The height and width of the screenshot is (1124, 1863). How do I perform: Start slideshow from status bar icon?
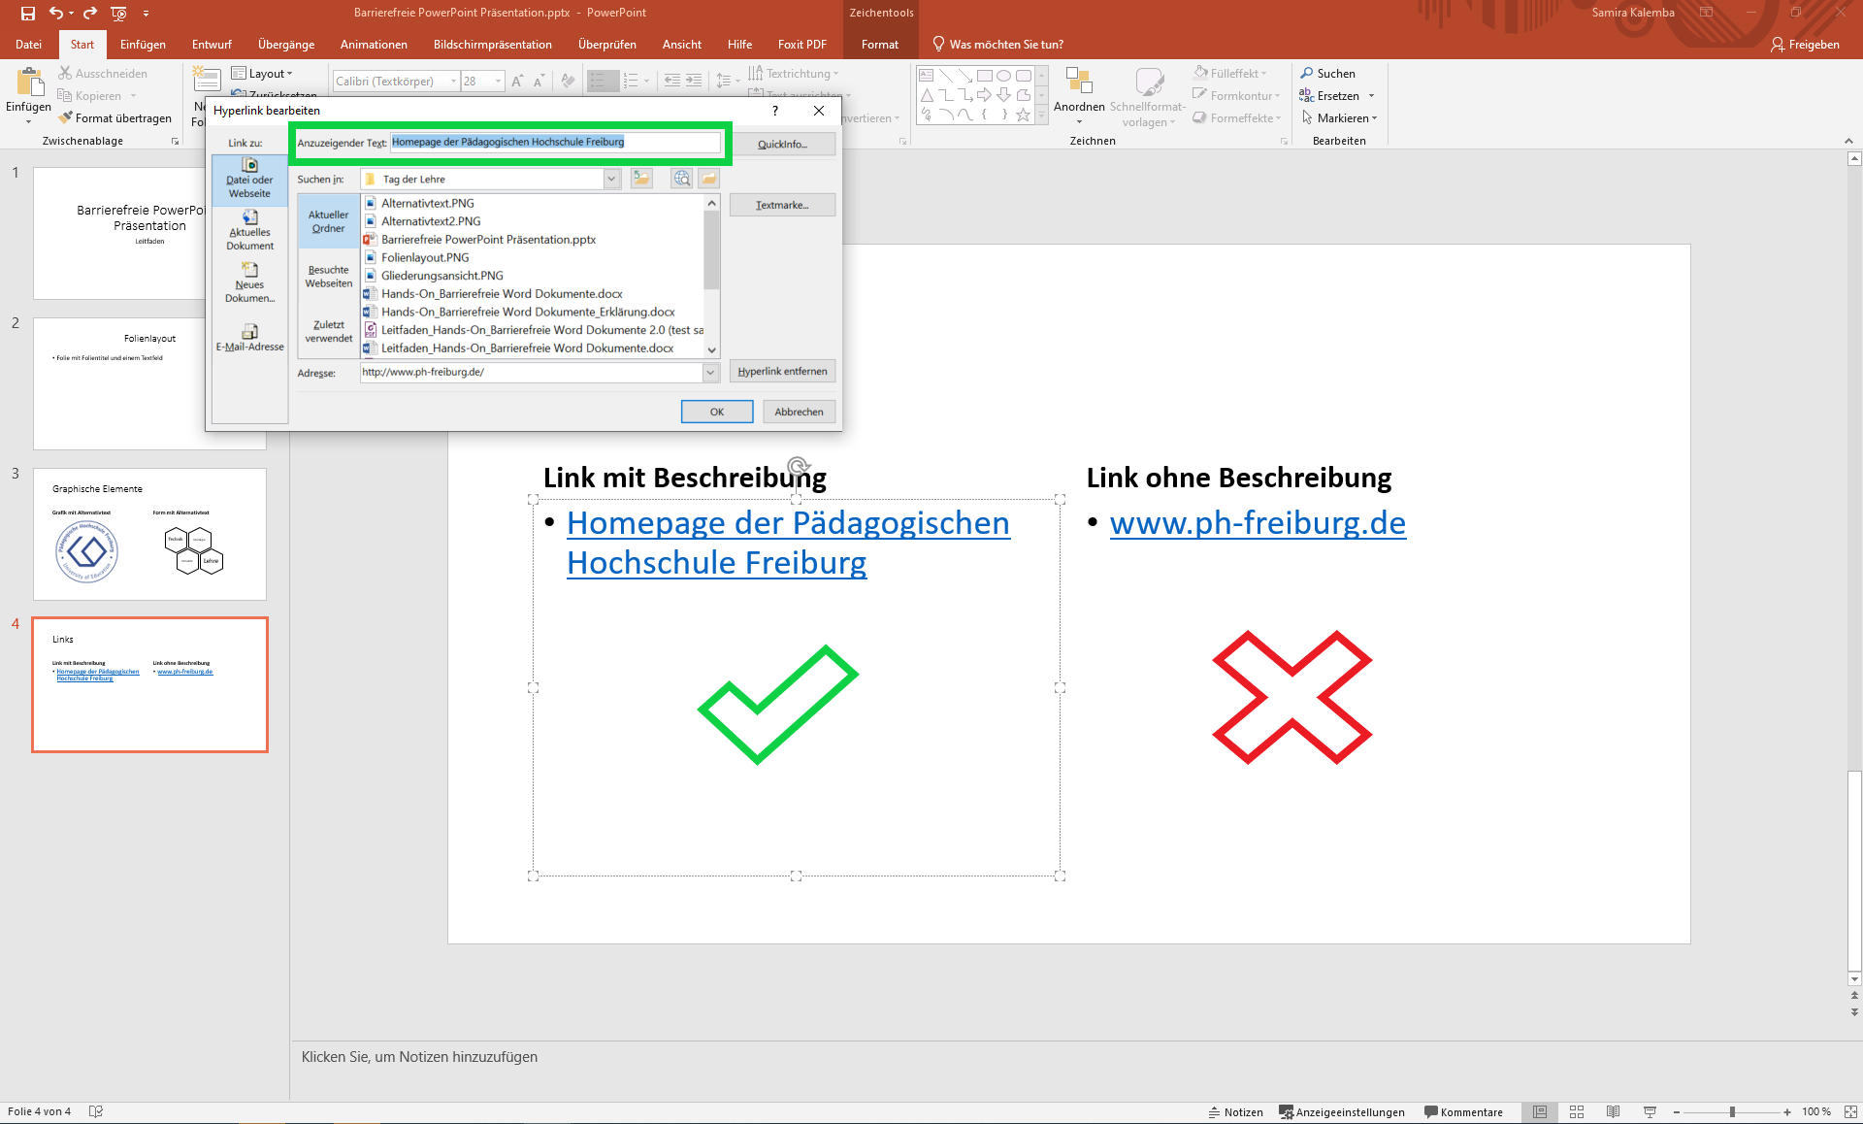[x=1650, y=1112]
